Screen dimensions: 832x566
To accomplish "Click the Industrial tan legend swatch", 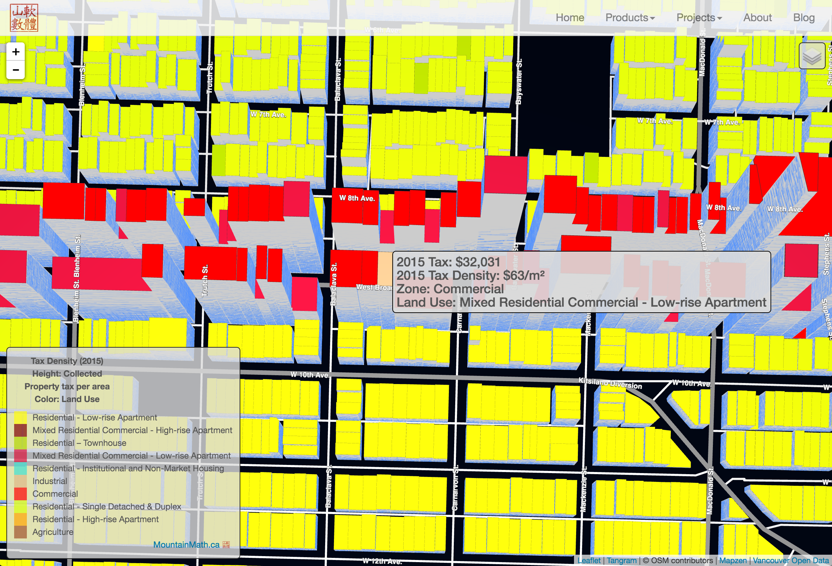I will [x=20, y=481].
